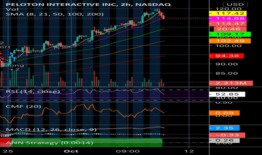Open the ANN Strategy (0.0014) legend
Screen dimensions: 262x155
pyautogui.click(x=49, y=143)
